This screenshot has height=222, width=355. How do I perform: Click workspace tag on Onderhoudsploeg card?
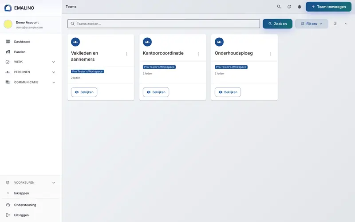pos(231,67)
